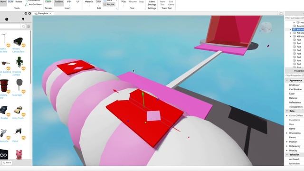This screenshot has height=171, width=304.
Task: Expand the Position property
Action: tap(287, 142)
